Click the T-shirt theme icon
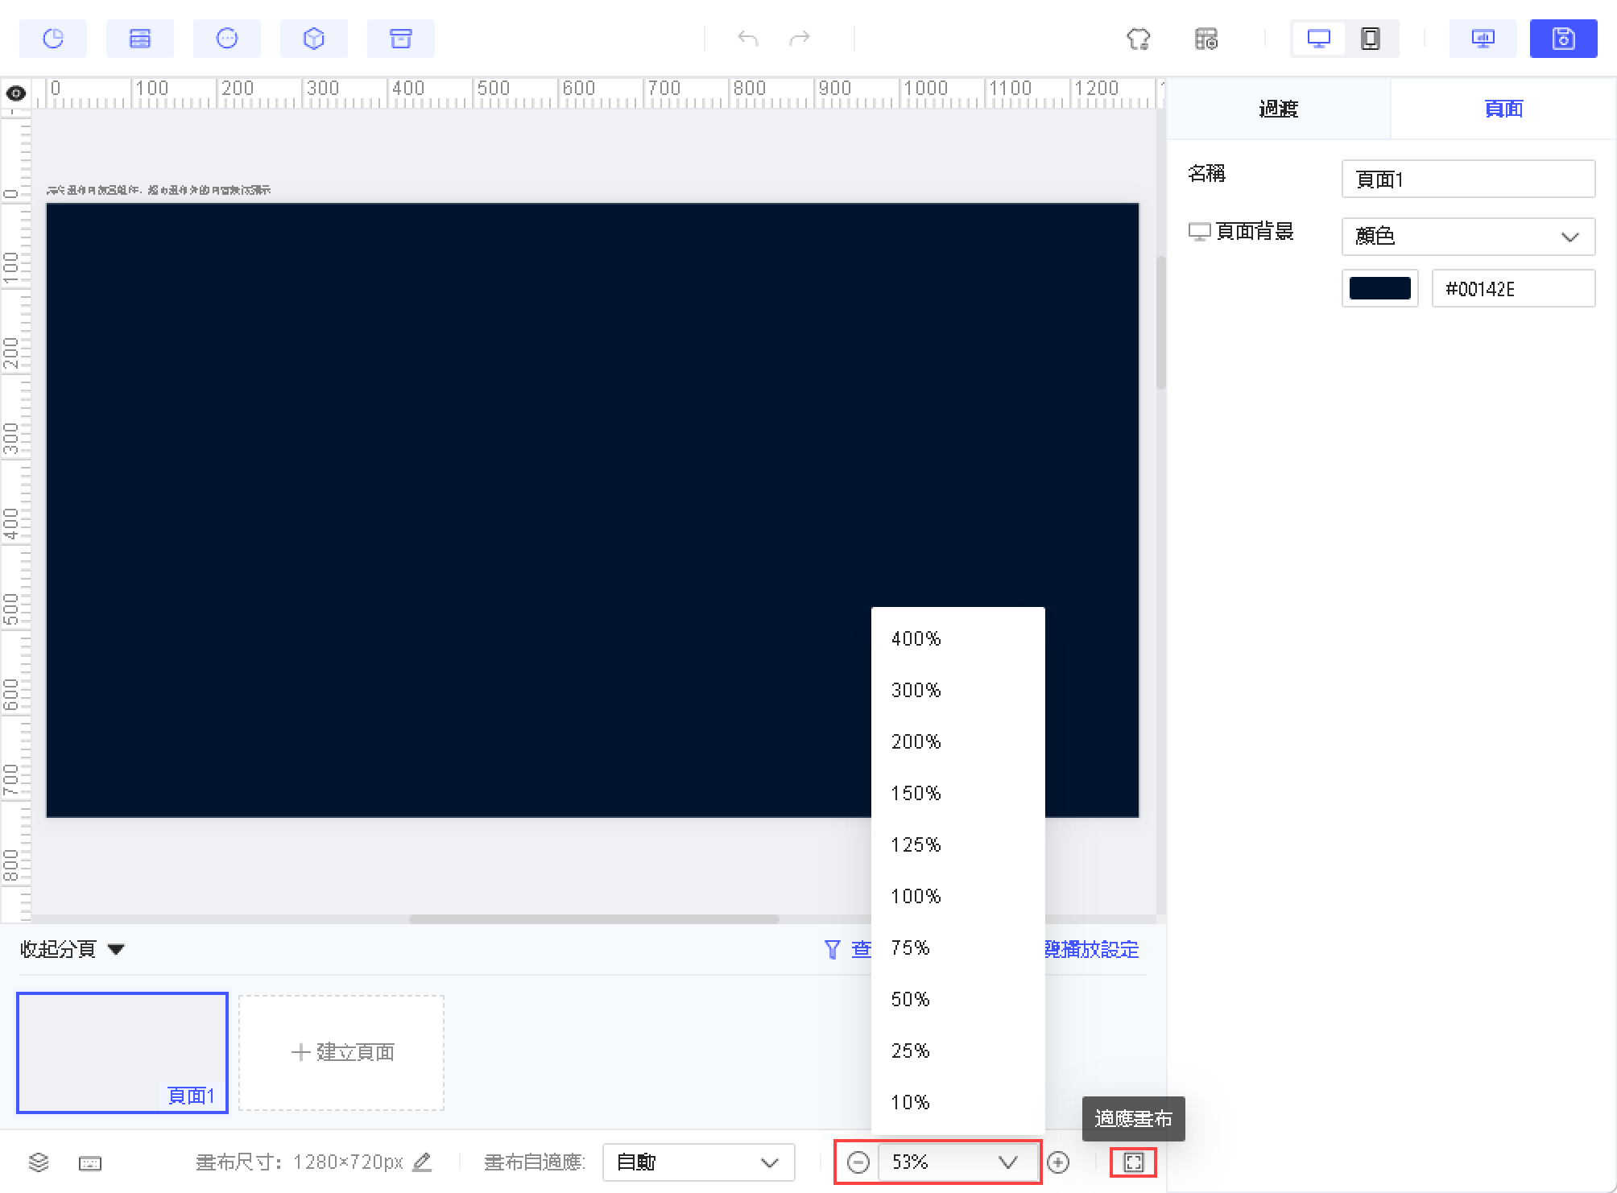The width and height of the screenshot is (1617, 1193). tap(1139, 39)
